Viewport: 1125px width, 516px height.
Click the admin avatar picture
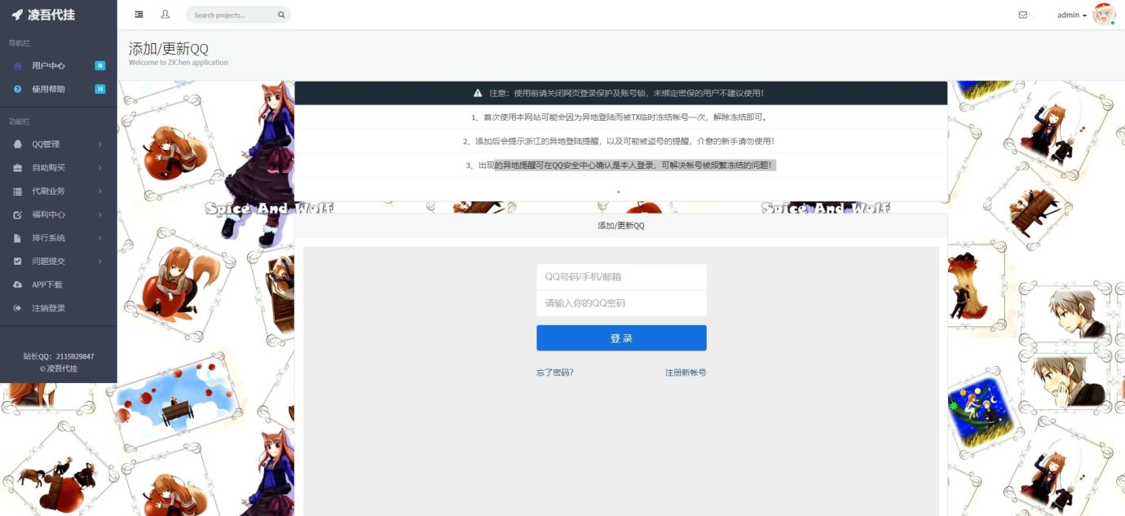pos(1104,14)
